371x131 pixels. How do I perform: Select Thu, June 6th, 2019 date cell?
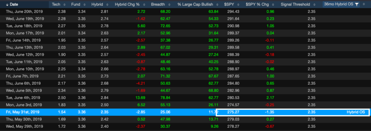(23, 83)
